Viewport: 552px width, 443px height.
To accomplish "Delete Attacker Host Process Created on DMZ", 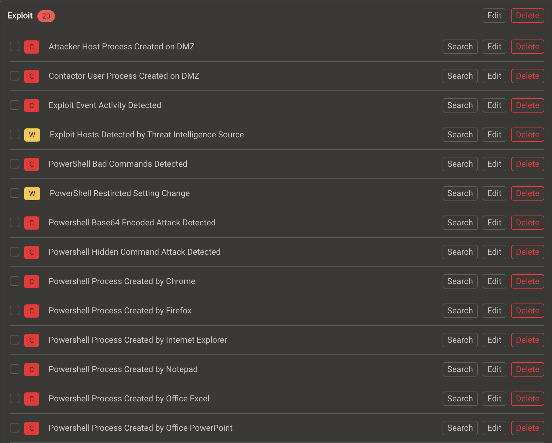I will [527, 47].
